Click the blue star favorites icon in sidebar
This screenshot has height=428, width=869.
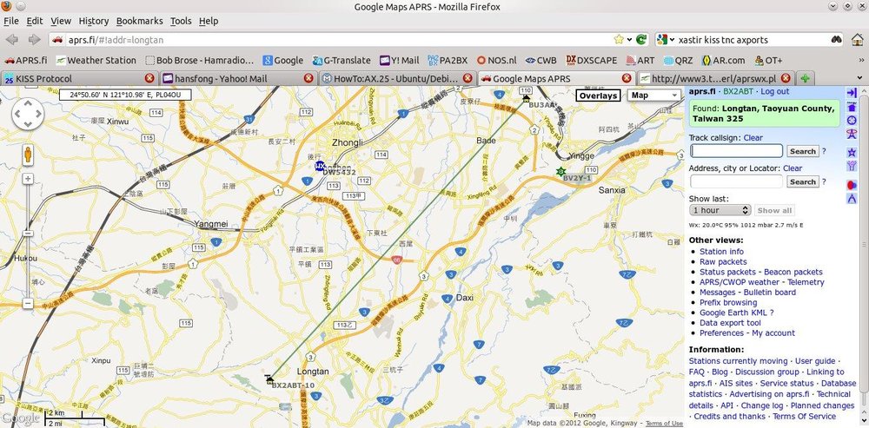click(x=852, y=152)
